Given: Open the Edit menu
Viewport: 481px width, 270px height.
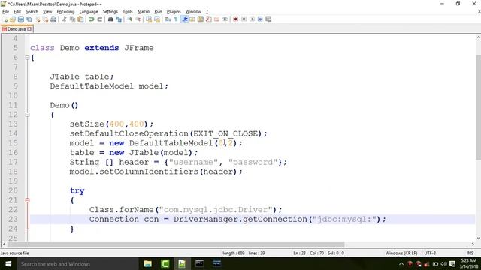Looking at the screenshot, I should 17,12.
